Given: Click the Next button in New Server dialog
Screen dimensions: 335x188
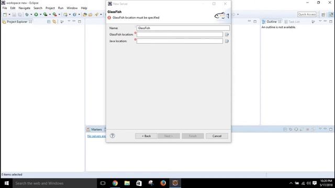Looking at the screenshot, I should point(169,136).
